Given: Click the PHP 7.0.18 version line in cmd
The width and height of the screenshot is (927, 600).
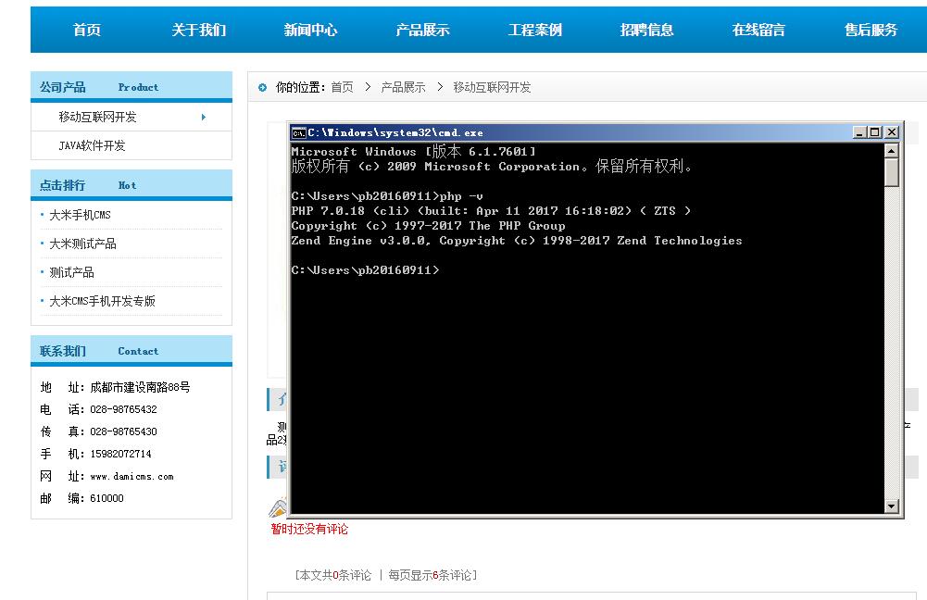Looking at the screenshot, I should coord(491,211).
